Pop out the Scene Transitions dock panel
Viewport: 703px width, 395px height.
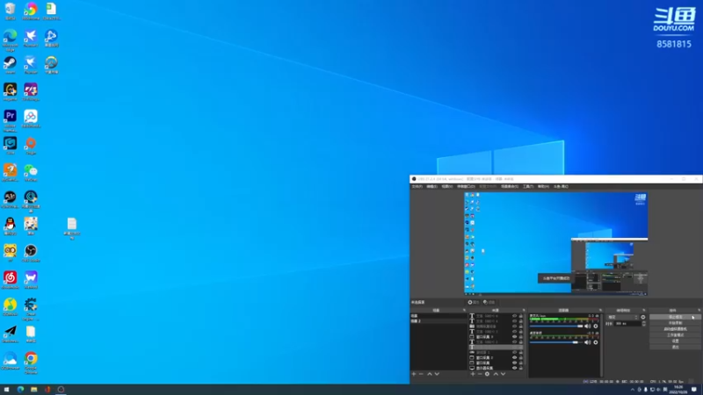coord(644,310)
